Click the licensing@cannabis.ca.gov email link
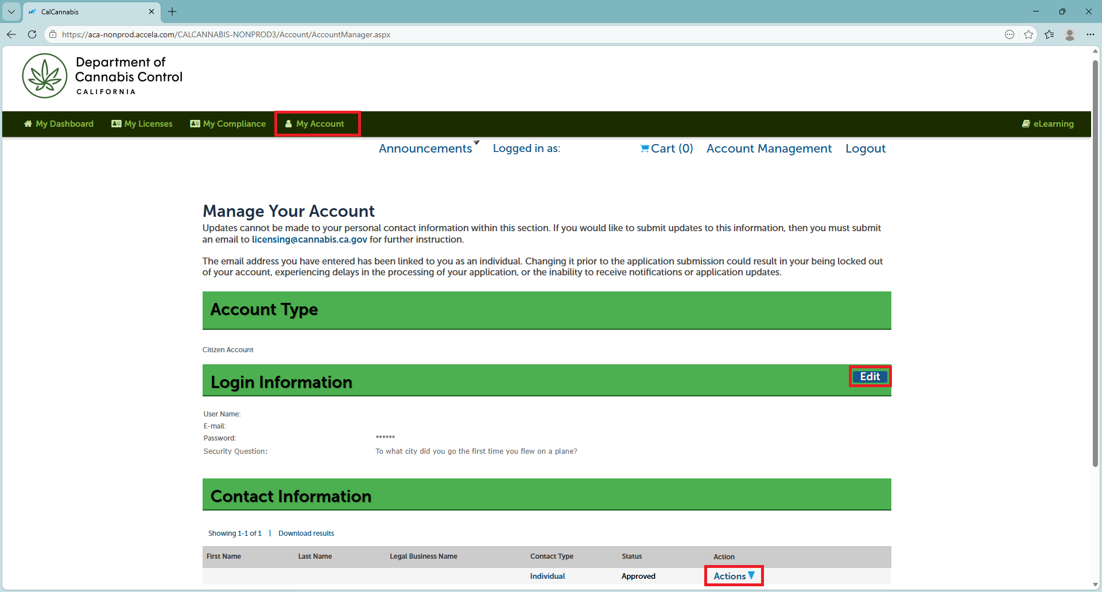Viewport: 1102px width, 592px height. [x=309, y=239]
